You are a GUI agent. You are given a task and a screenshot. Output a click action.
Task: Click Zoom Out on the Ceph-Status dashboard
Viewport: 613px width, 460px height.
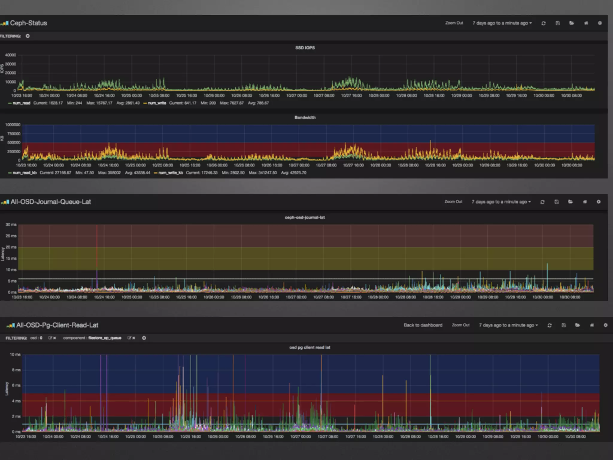454,23
